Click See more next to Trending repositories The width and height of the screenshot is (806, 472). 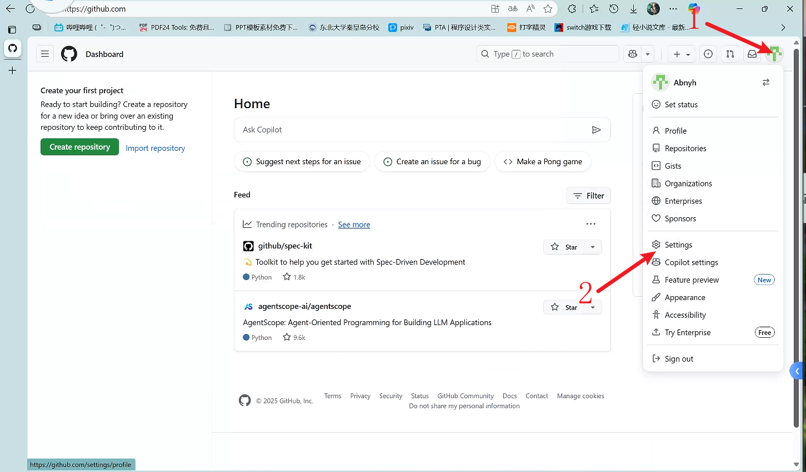(354, 225)
